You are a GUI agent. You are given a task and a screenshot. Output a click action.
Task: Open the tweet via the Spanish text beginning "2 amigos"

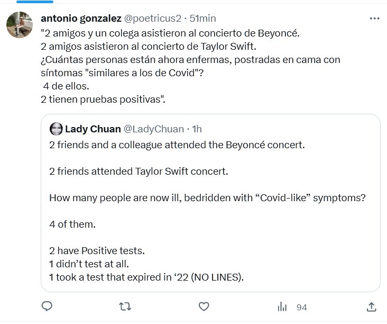point(169,33)
